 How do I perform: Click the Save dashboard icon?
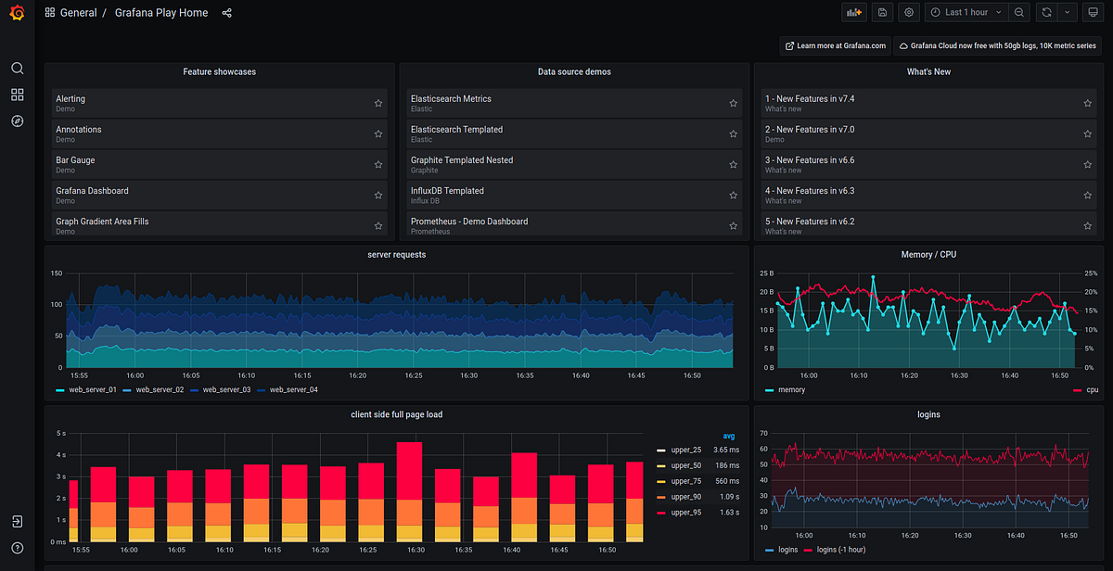click(881, 12)
